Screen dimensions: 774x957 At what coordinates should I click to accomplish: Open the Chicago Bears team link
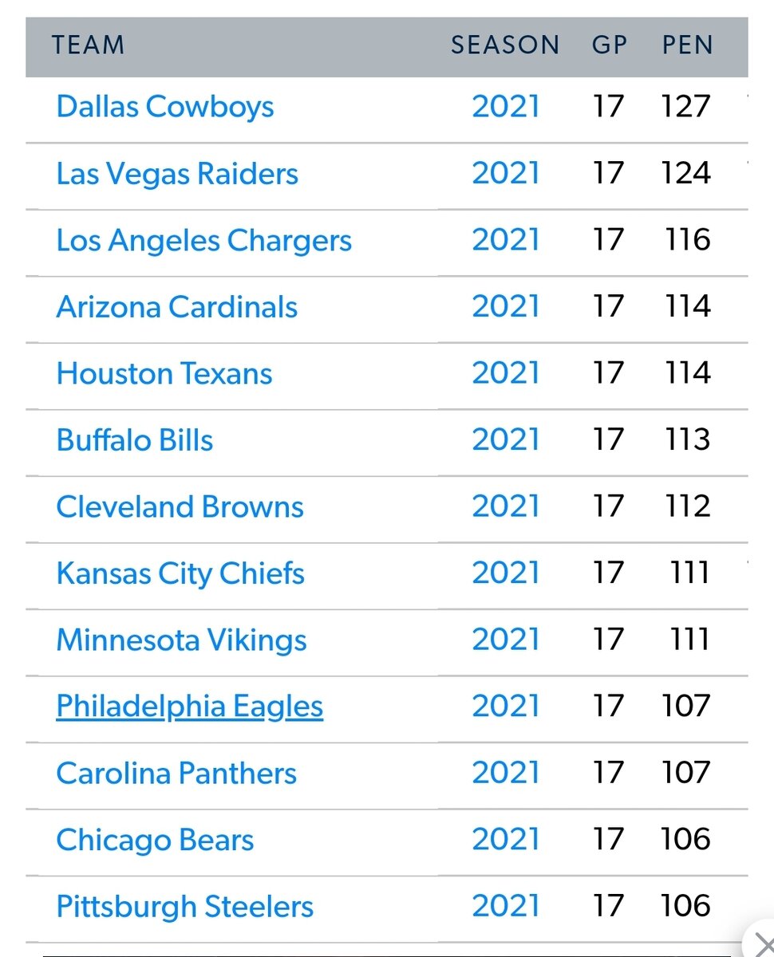(x=155, y=840)
